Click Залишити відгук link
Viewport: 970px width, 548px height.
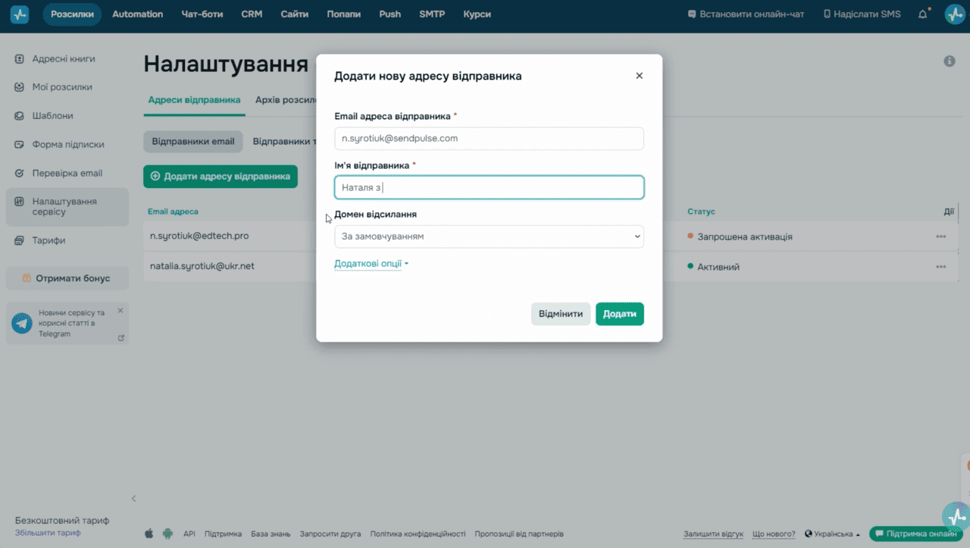click(x=713, y=534)
